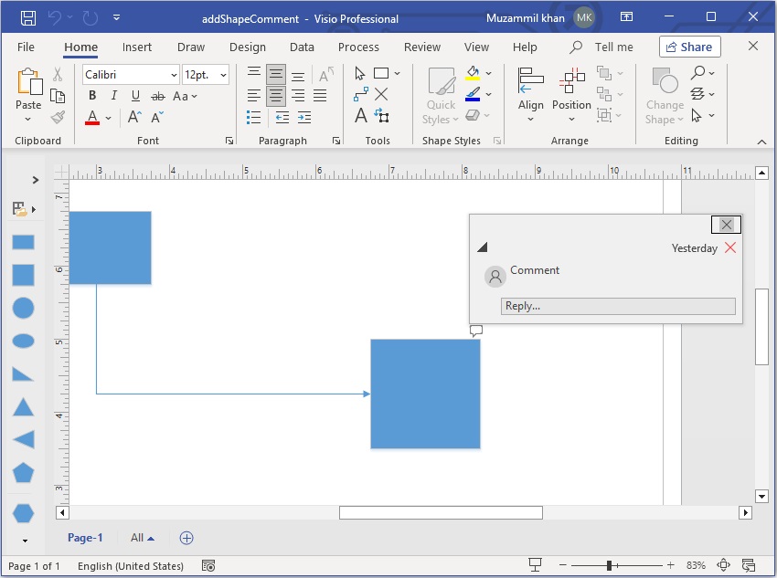
Task: Toggle Underline formatting
Action: [135, 96]
